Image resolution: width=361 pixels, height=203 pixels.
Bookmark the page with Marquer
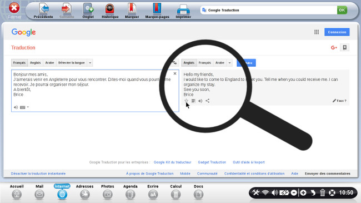coord(132,11)
